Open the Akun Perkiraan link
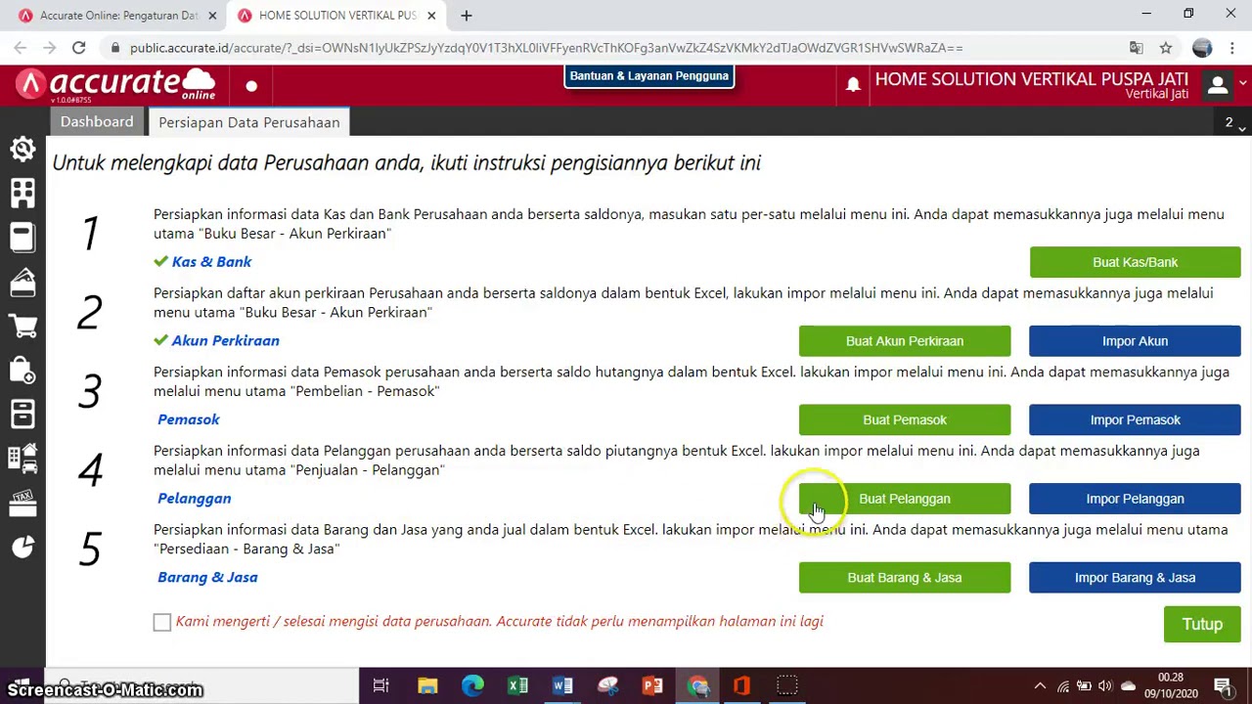The height and width of the screenshot is (704, 1252). coord(225,340)
